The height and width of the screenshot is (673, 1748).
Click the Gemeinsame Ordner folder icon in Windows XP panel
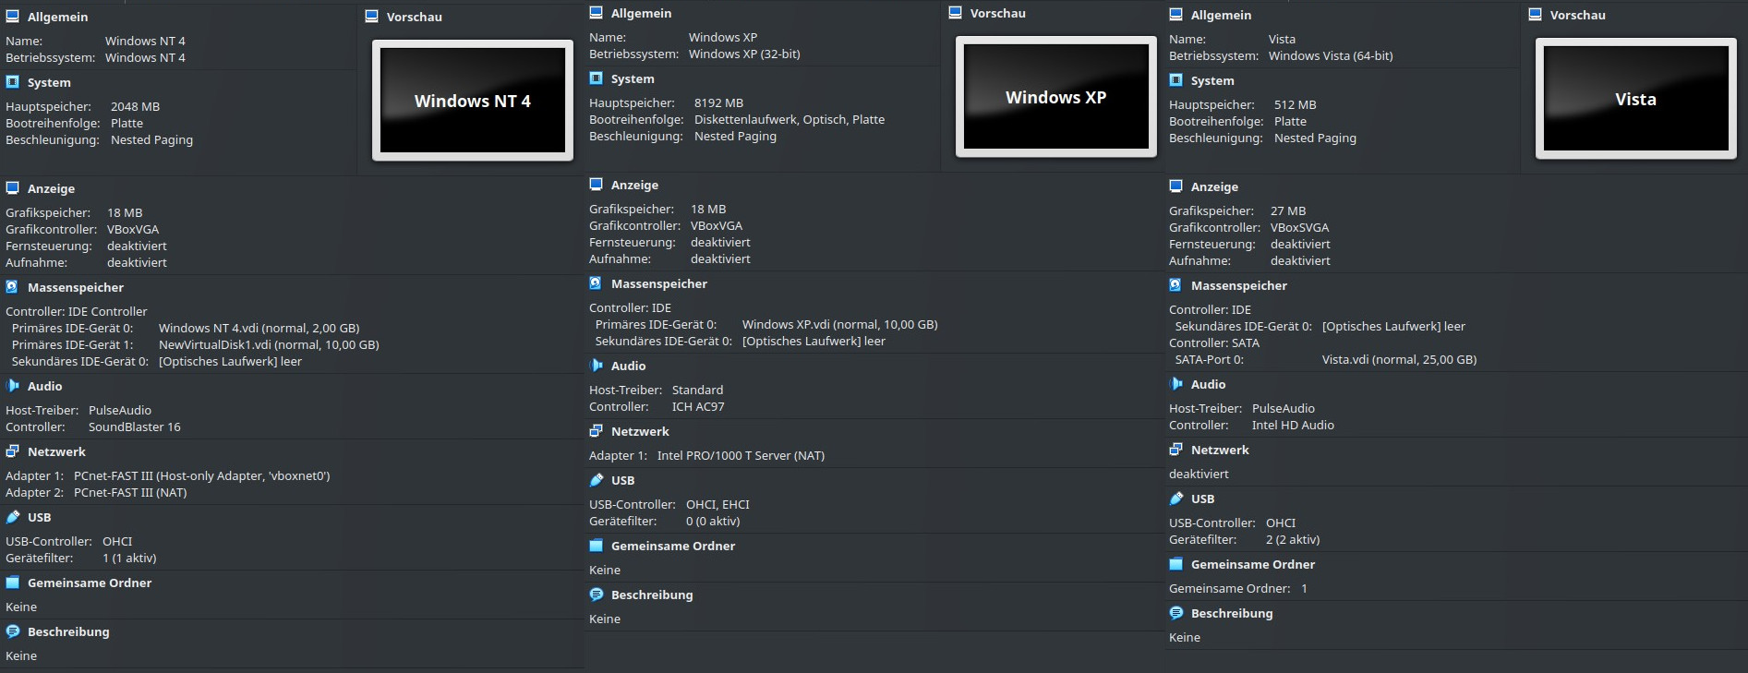tap(597, 546)
